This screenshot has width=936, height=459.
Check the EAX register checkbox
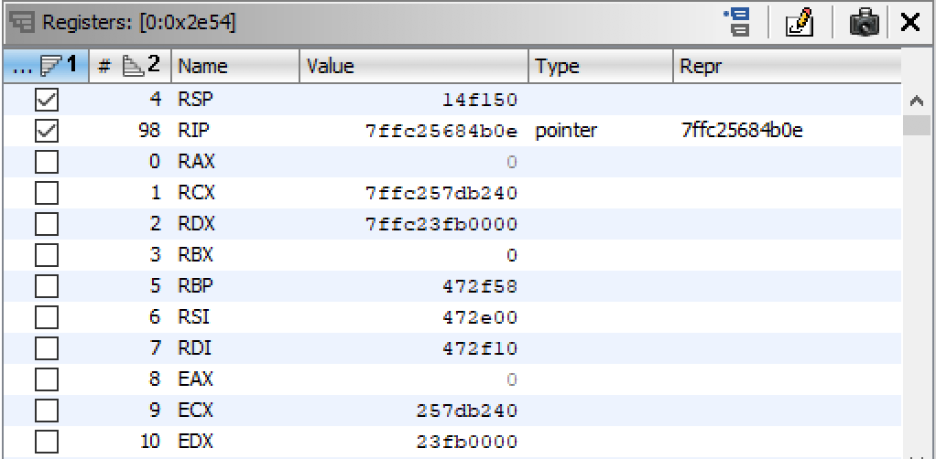(47, 379)
